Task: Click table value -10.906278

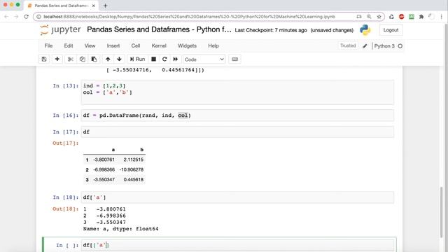Action: (x=132, y=169)
